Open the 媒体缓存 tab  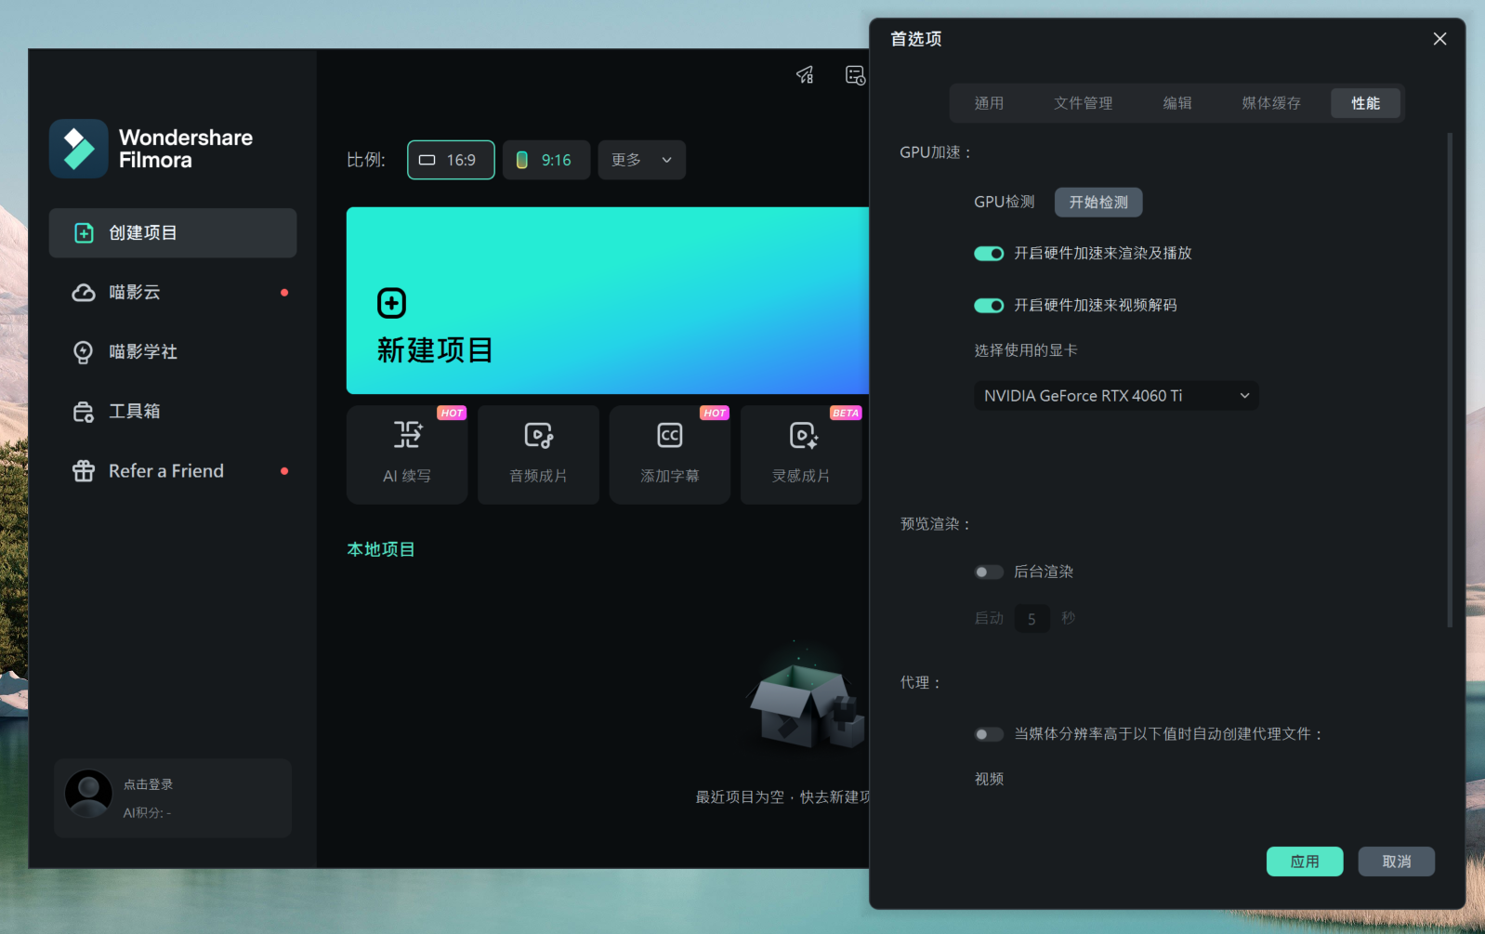tap(1270, 103)
